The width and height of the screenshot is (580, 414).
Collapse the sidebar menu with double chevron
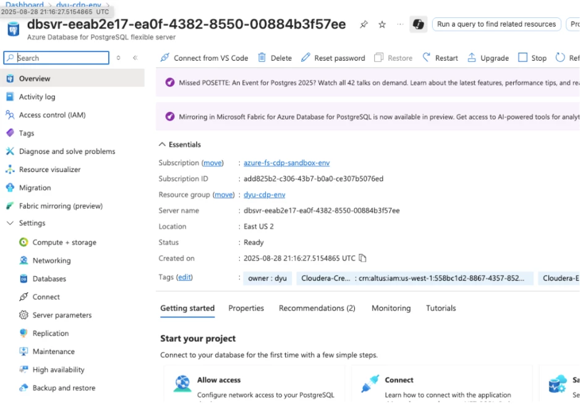pos(135,58)
